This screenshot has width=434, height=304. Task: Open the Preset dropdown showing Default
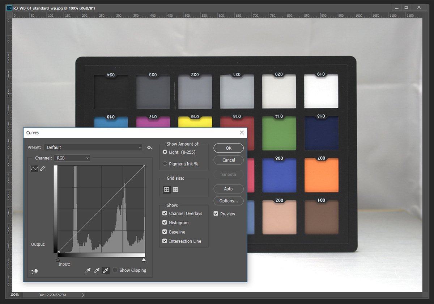(93, 147)
